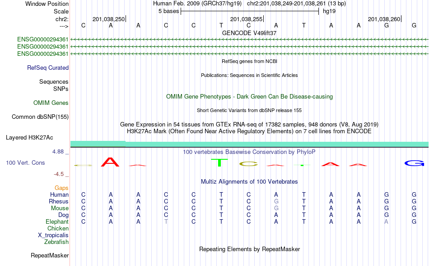Click the hg19 label beside the scale bar
Viewport: 429px width, 266px height.
point(329,11)
